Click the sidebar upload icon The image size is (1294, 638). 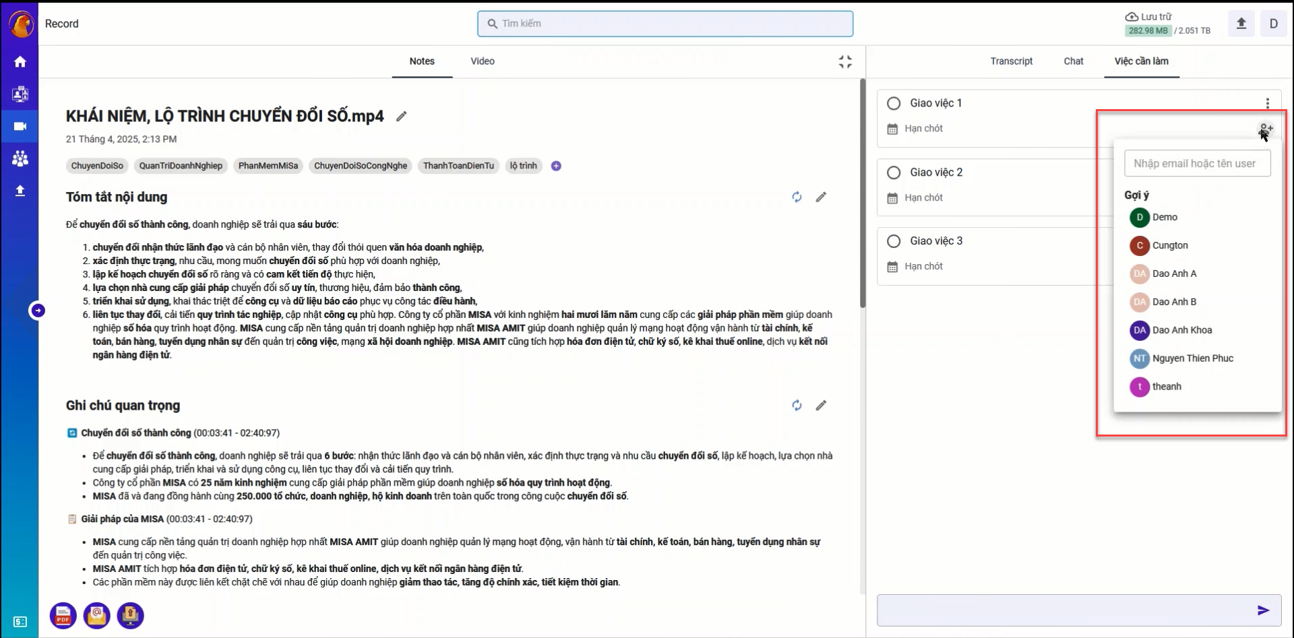click(x=20, y=191)
